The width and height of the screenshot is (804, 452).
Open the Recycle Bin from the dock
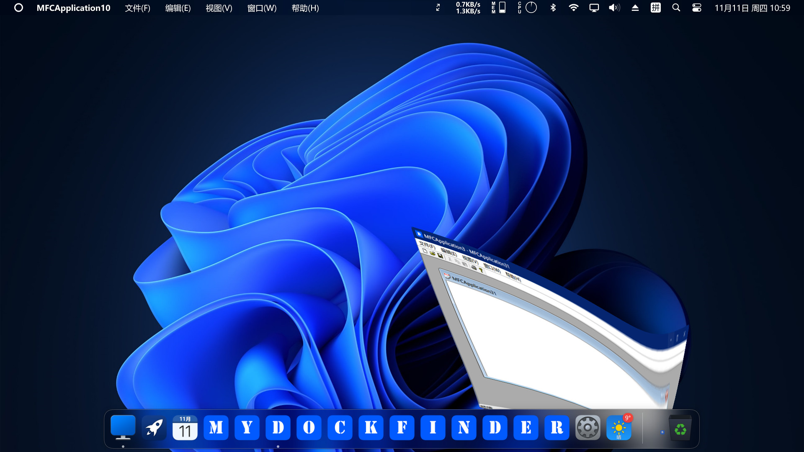coord(680,428)
